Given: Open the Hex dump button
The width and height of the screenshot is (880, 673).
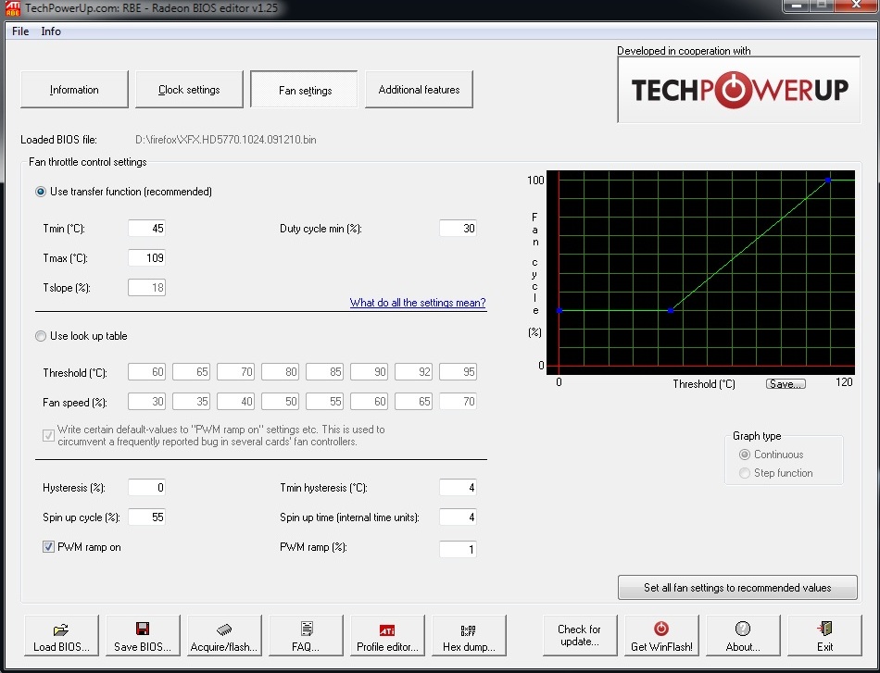Looking at the screenshot, I should click(469, 635).
